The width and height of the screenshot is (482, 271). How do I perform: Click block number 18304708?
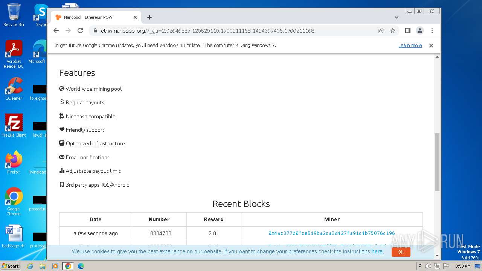pos(159,233)
